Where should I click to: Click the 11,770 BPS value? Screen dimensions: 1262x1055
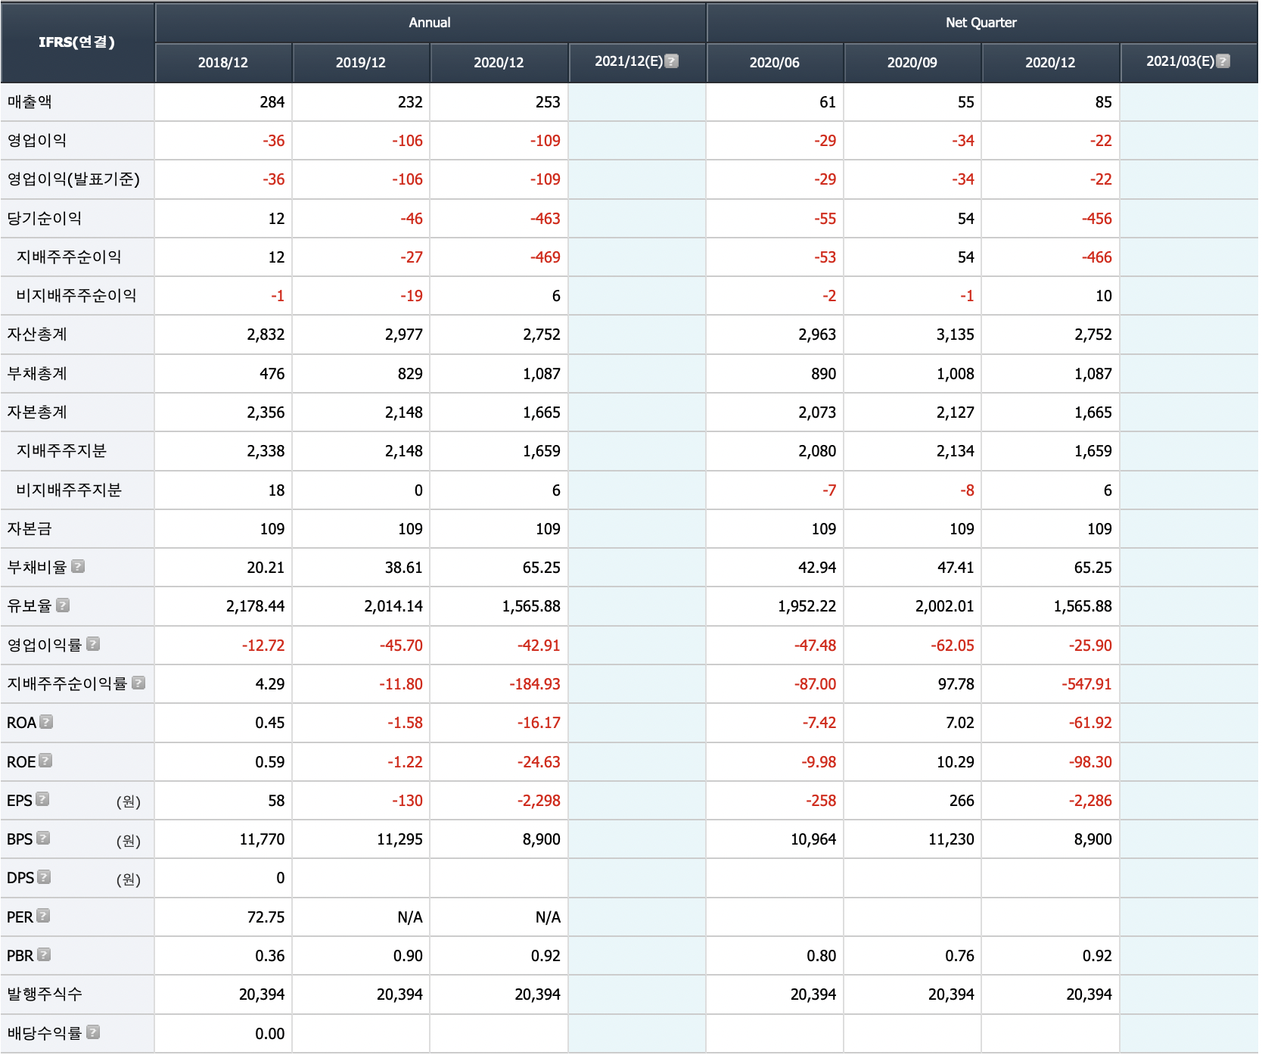pos(262,839)
